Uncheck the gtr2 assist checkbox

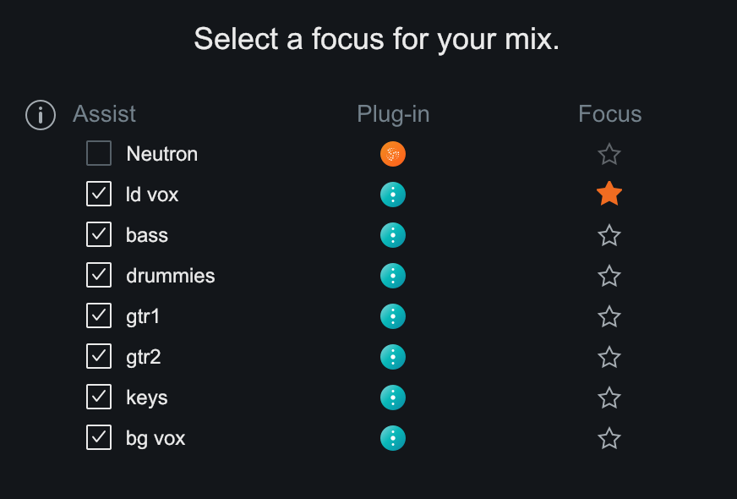tap(99, 356)
